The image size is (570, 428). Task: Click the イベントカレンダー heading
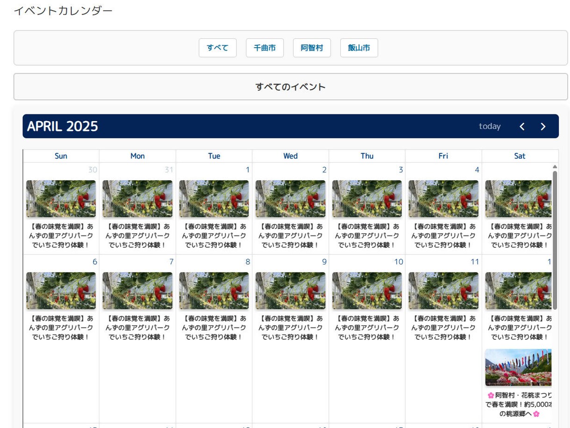click(63, 10)
